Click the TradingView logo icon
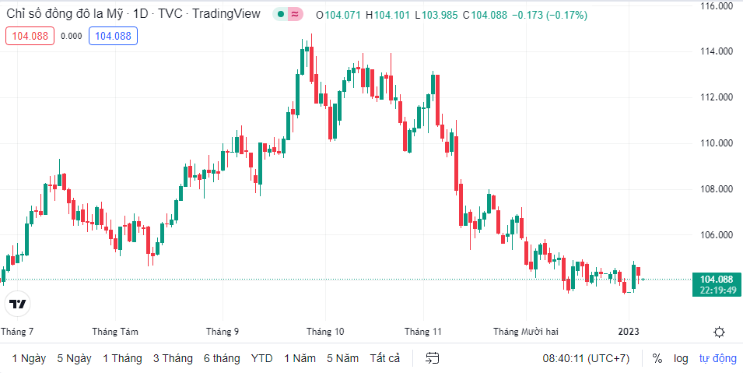The width and height of the screenshot is (743, 373). pyautogui.click(x=19, y=304)
